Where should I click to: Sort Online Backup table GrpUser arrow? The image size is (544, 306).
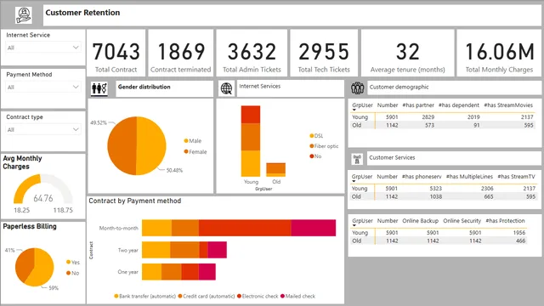[354, 225]
